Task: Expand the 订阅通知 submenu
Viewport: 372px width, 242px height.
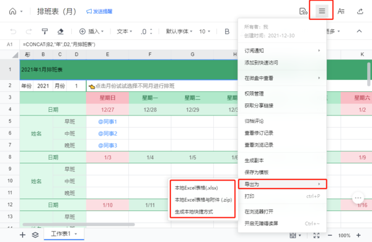Action: pos(282,51)
